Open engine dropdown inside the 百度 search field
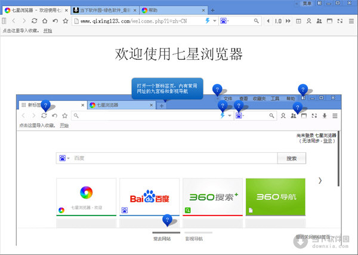 pos(64,158)
